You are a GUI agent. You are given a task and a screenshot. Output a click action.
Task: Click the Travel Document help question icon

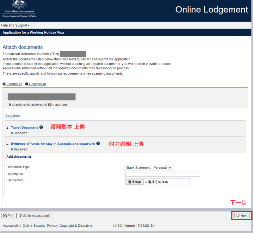coord(41,127)
